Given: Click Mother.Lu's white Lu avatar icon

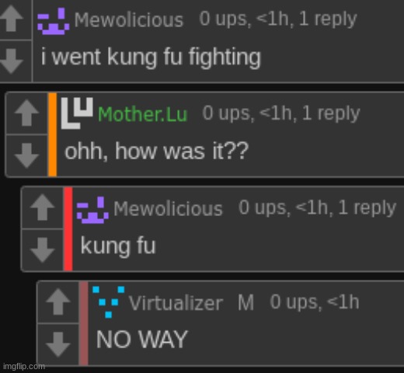Looking at the screenshot, I should pyautogui.click(x=77, y=113).
